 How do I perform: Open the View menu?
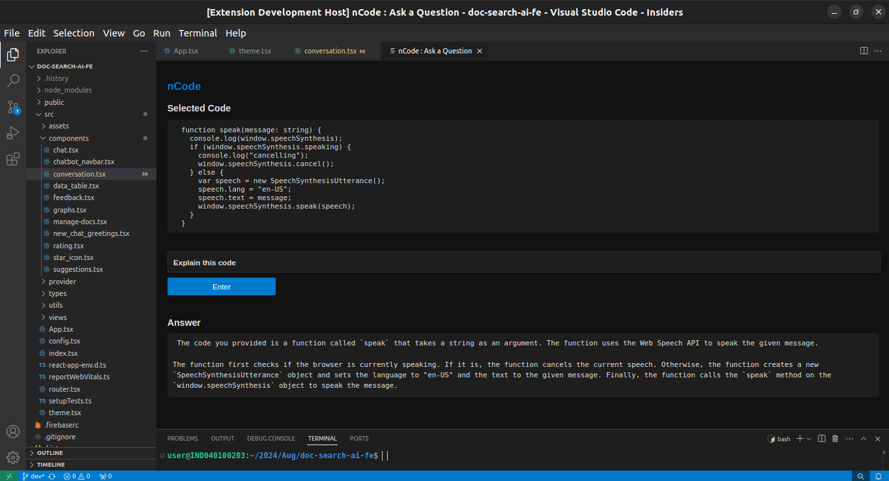pyautogui.click(x=113, y=33)
